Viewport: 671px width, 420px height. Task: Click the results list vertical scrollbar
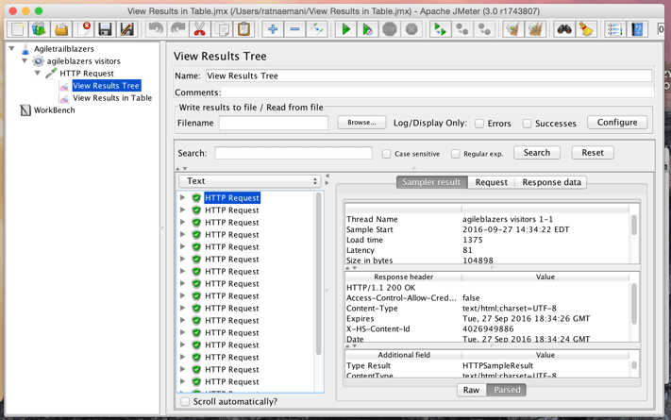tap(318, 274)
